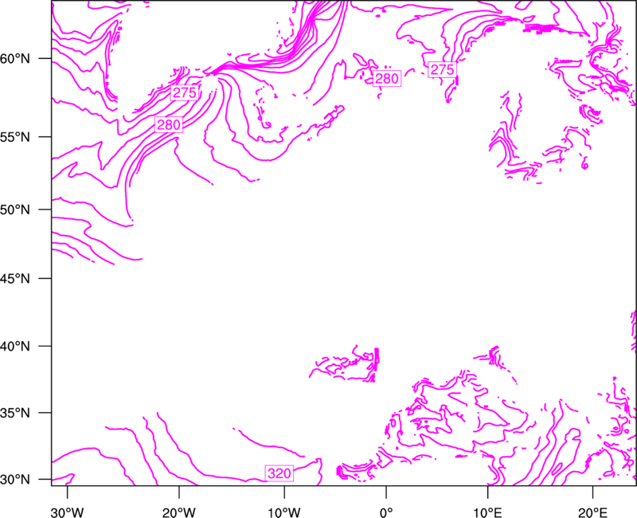Click the 30°W longitude axis label

click(x=67, y=512)
